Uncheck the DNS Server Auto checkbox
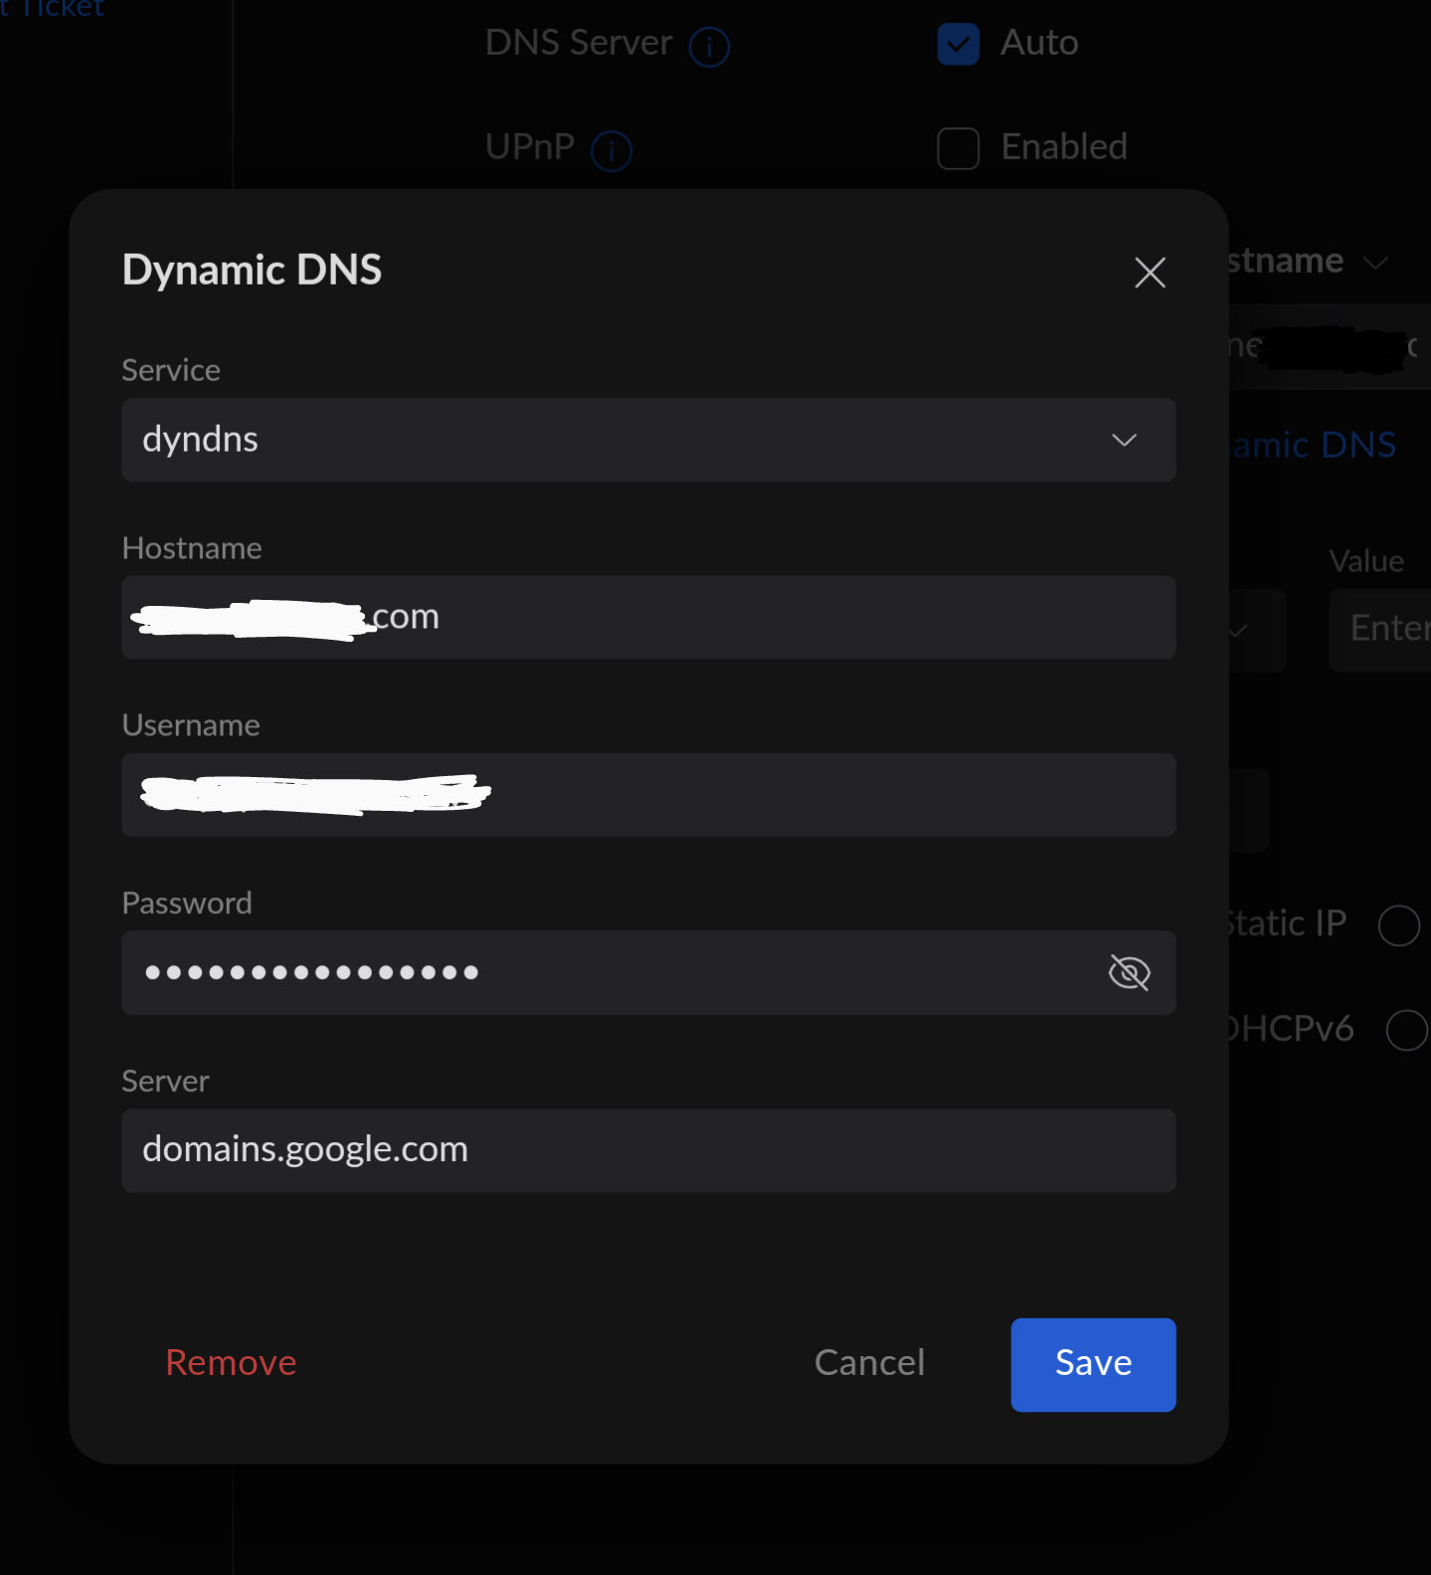 click(958, 44)
